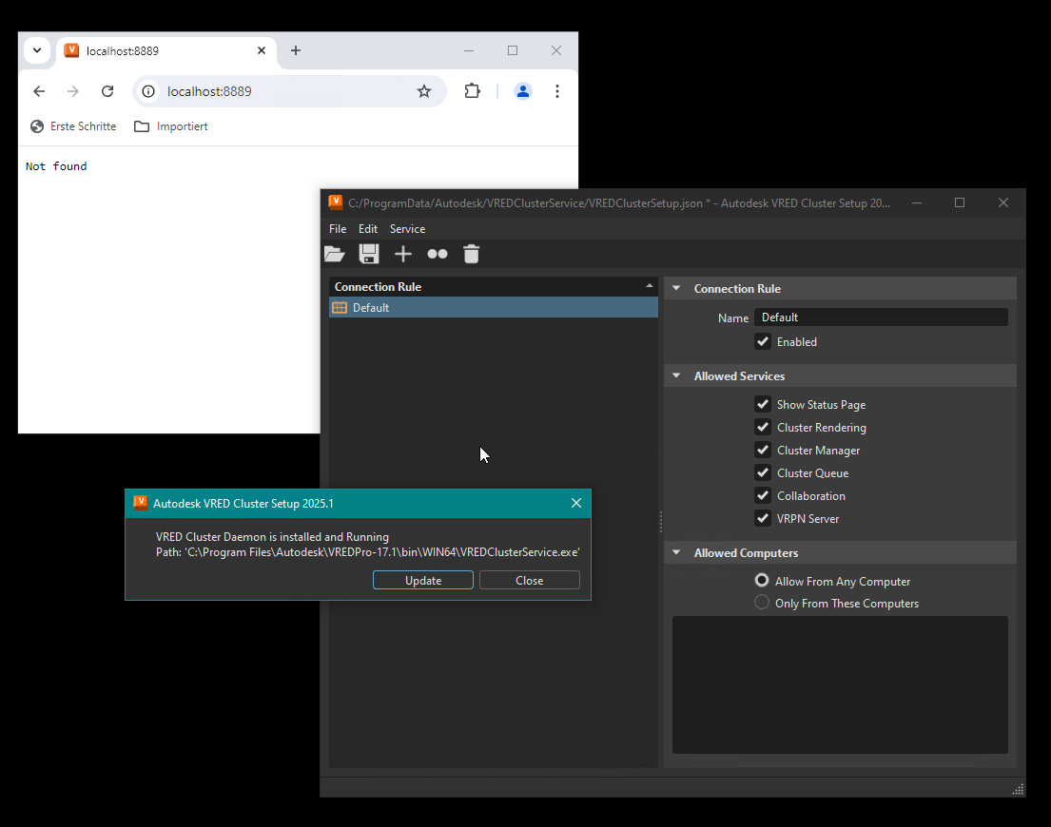Close the localhost:8889 browser tab
1051x827 pixels.
tap(262, 50)
